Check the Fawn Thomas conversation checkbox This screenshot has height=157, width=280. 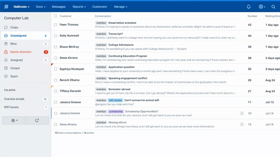tap(56, 25)
